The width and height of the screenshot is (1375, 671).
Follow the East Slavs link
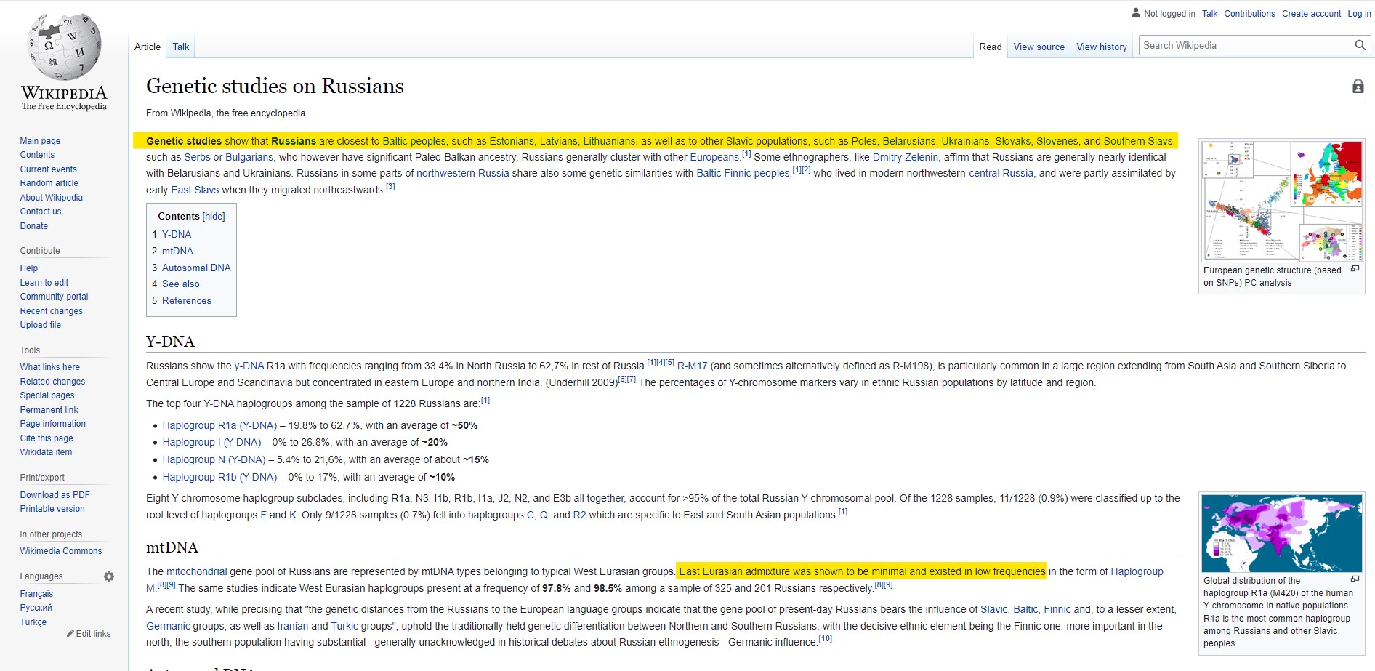pyautogui.click(x=195, y=190)
